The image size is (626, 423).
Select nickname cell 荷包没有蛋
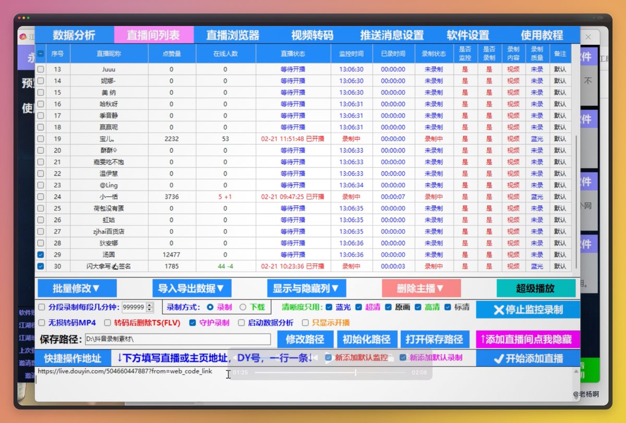tap(109, 208)
